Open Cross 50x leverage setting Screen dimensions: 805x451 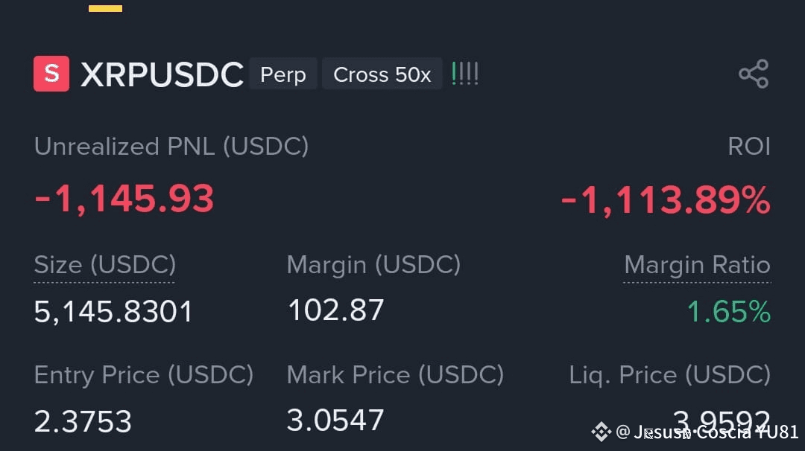tap(382, 74)
